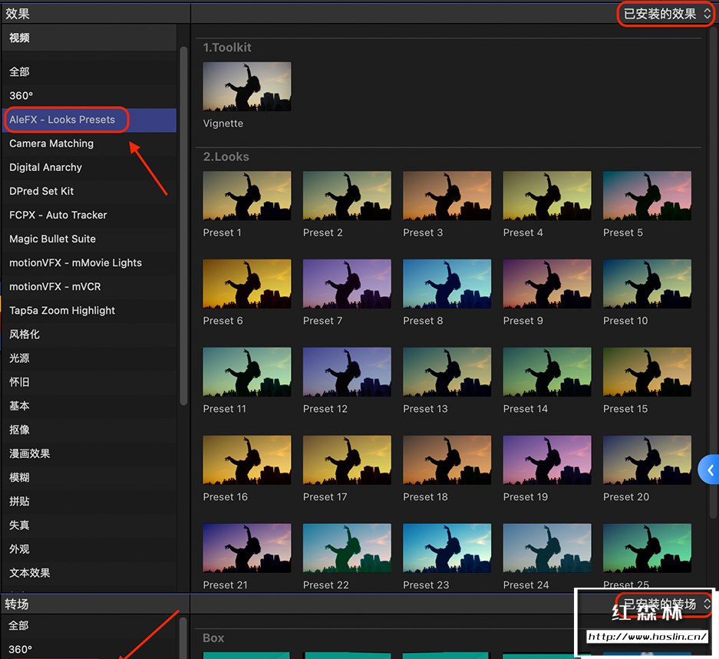
Task: Select the 拼贴 effects category
Action: click(x=89, y=501)
